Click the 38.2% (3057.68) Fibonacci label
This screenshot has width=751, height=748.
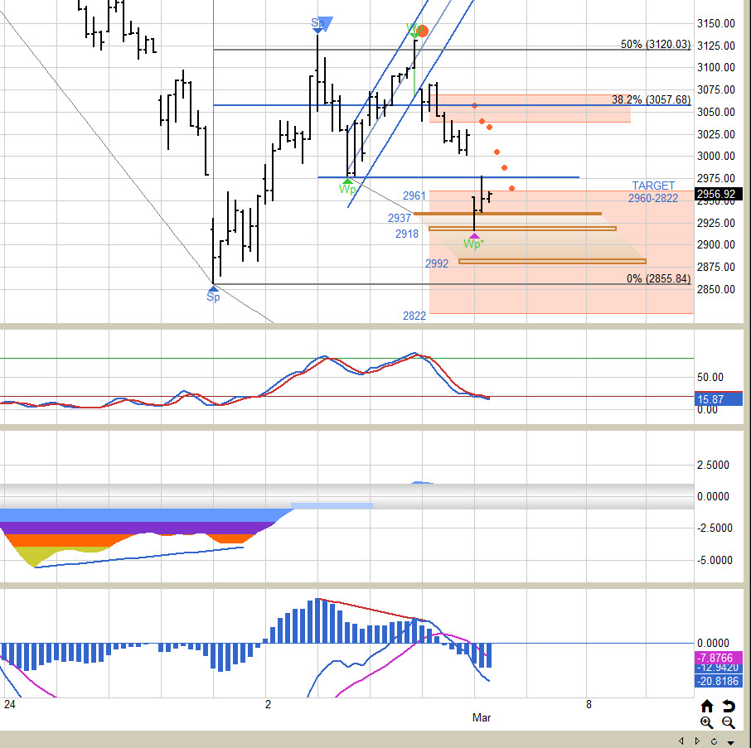tap(651, 99)
